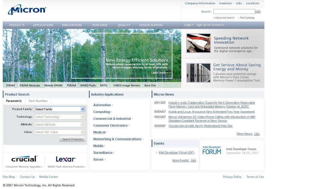This screenshot has height=189, width=323.
Task: Expand Consumer Electronics applications
Action: coord(111,125)
